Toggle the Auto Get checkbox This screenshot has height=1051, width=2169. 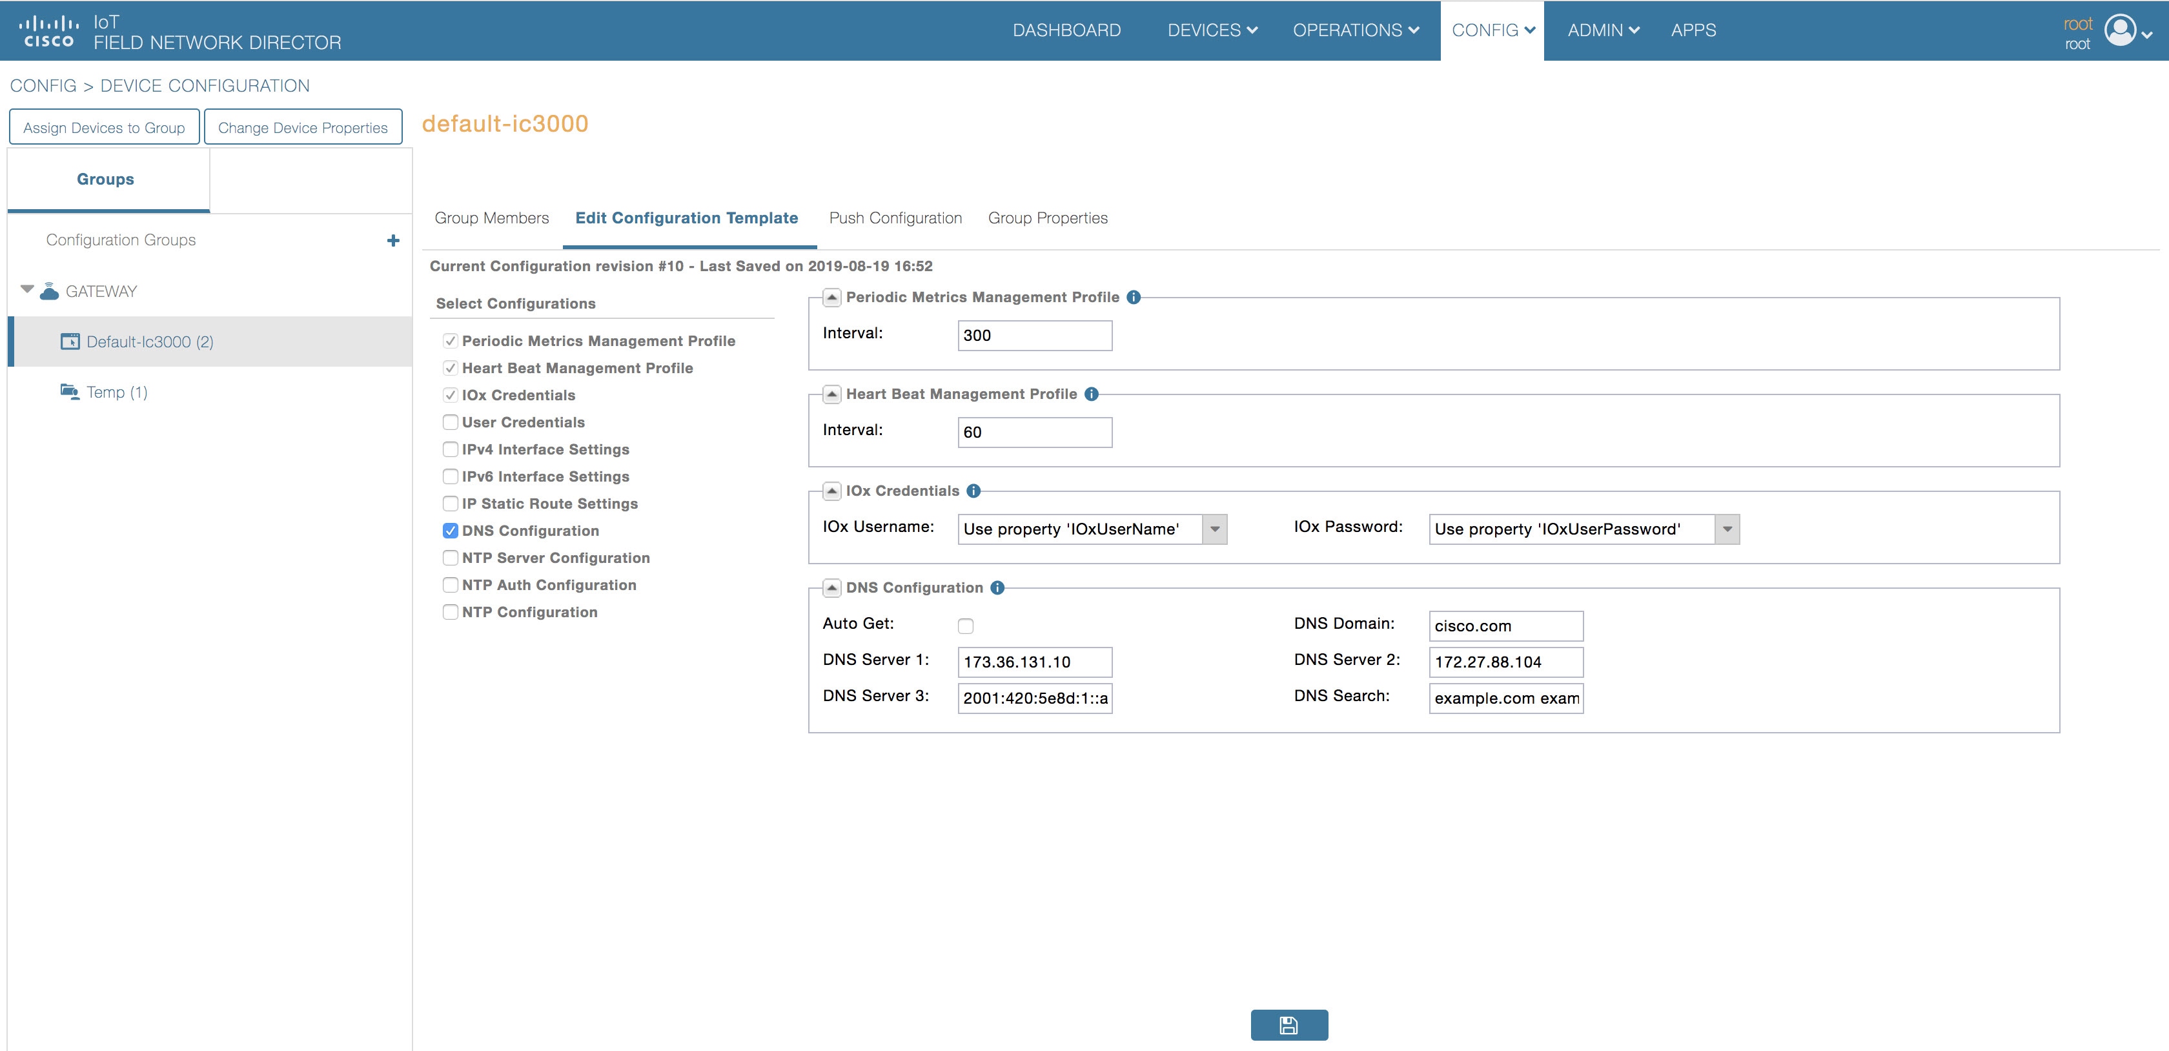pyautogui.click(x=966, y=626)
